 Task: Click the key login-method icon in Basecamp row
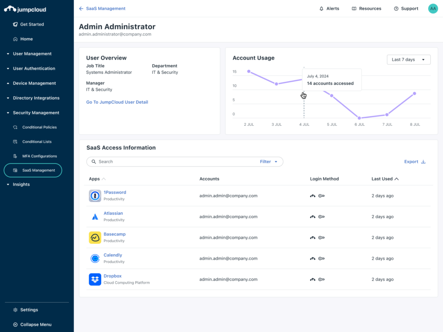coord(321,237)
